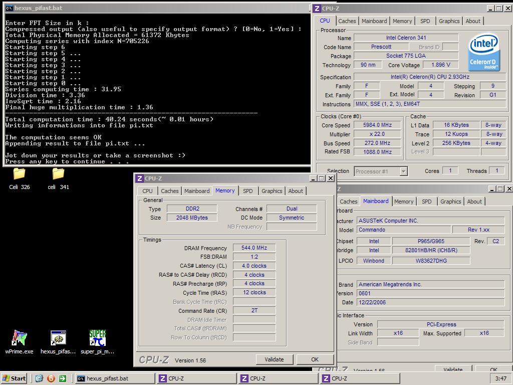The height and width of the screenshot is (385, 513).
Task: Click Validate in the Memory CPU-Z window
Action: coord(274,359)
